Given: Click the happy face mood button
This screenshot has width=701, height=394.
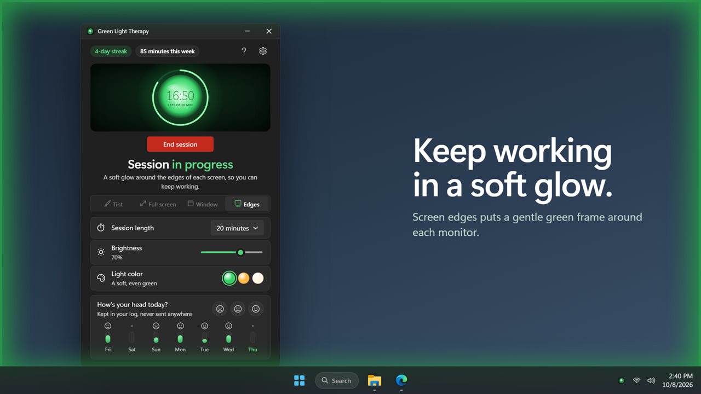Looking at the screenshot, I should click(256, 309).
